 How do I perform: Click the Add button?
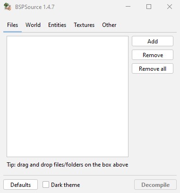[153, 41]
